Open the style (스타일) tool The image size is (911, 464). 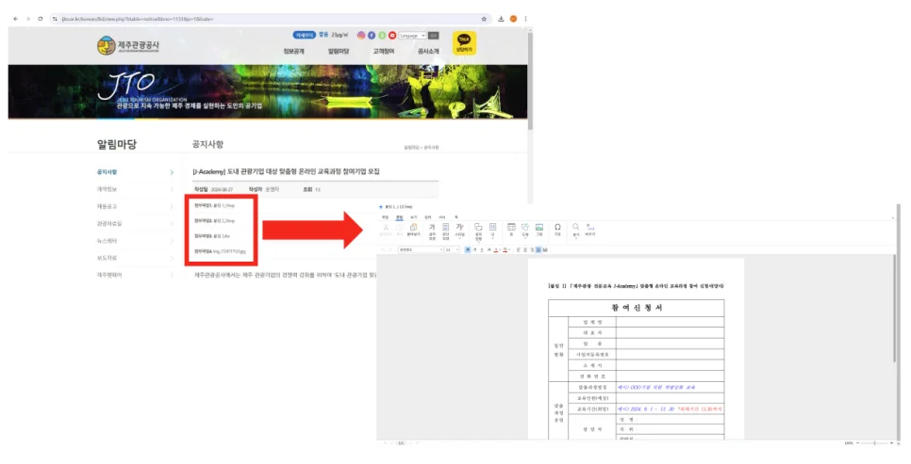click(x=459, y=232)
